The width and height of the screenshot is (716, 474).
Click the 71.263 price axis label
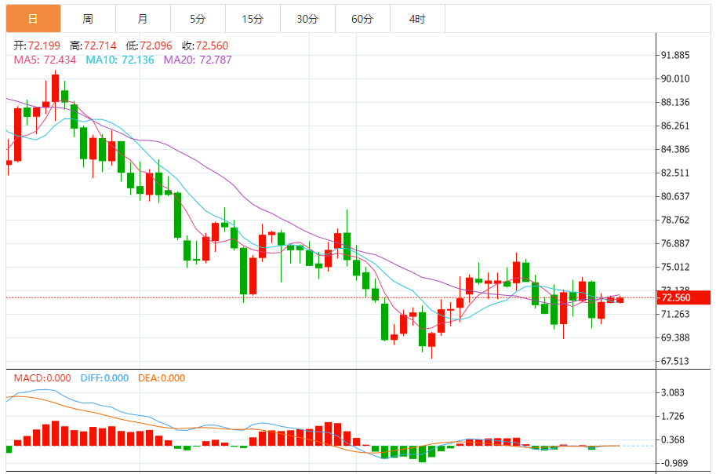[x=675, y=314]
